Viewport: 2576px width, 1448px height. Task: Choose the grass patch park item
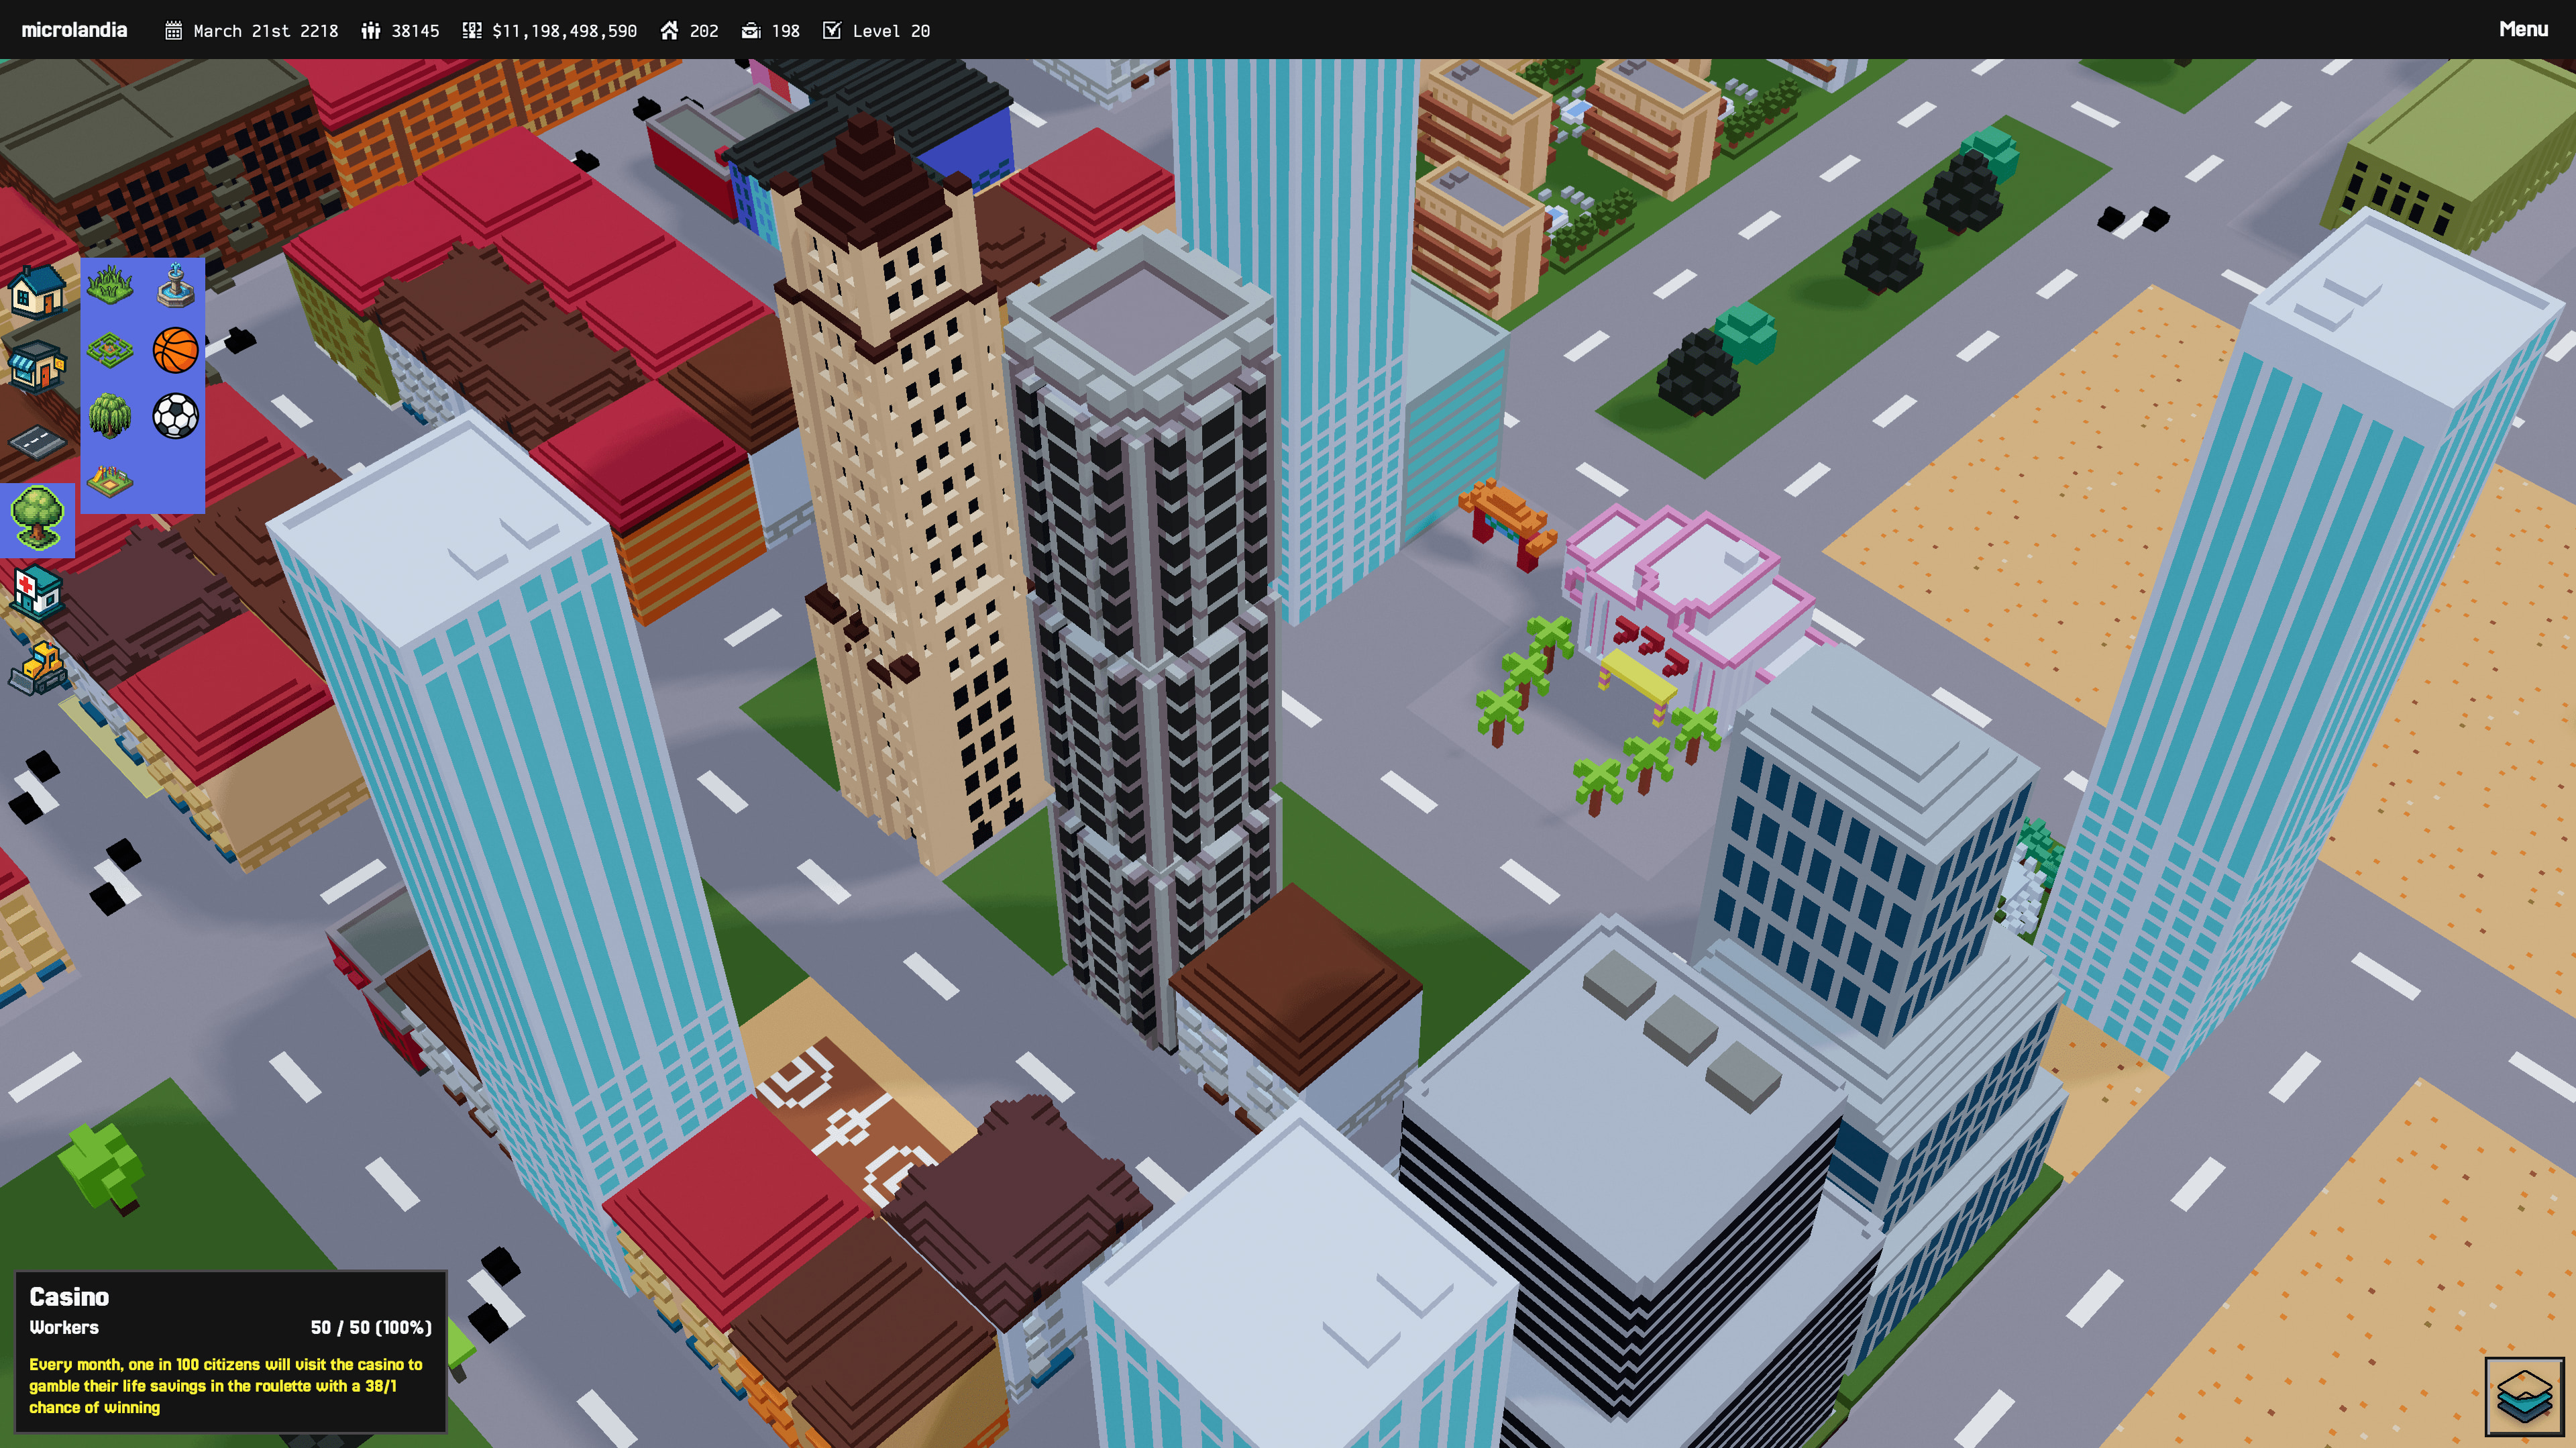(110, 285)
